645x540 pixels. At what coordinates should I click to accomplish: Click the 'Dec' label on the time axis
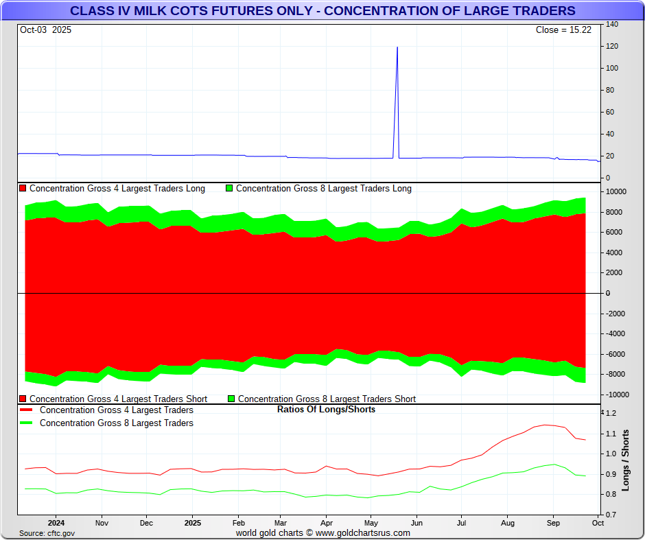point(146,523)
